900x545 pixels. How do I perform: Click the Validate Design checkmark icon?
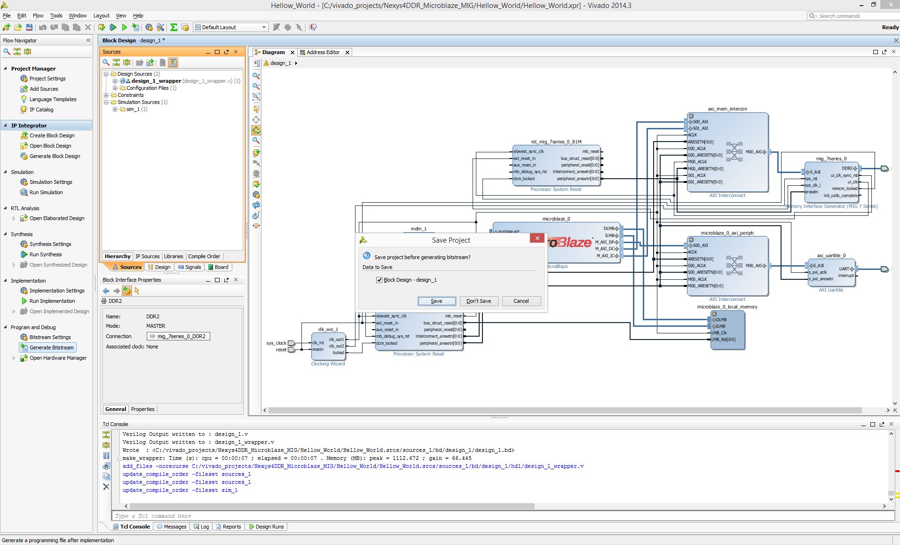coord(256,184)
